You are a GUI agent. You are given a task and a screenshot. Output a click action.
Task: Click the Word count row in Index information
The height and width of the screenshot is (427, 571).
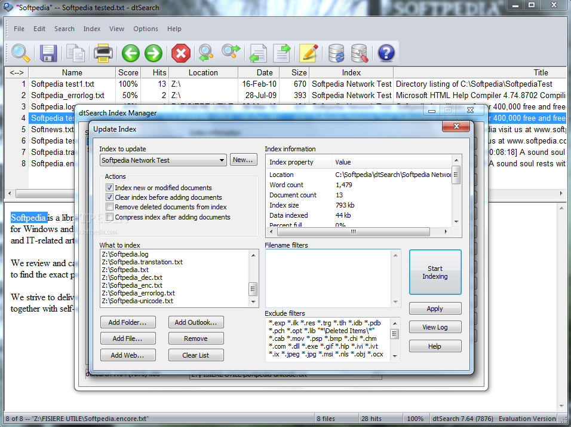[360, 185]
